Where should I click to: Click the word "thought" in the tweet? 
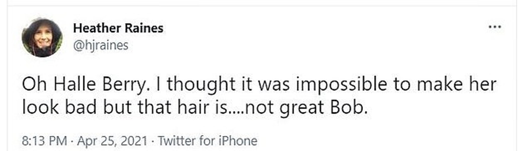click(x=201, y=84)
